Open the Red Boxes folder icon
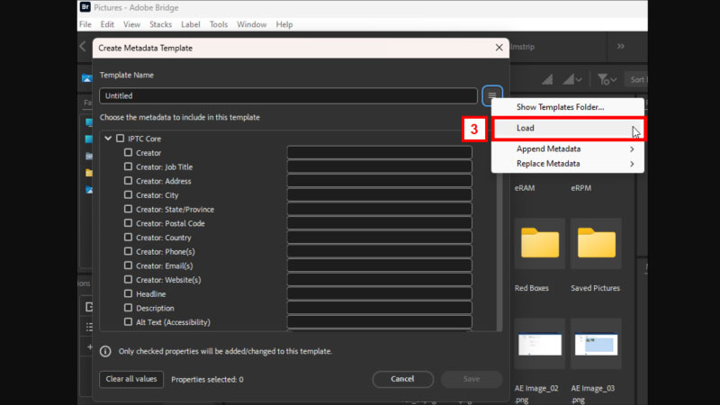The width and height of the screenshot is (720, 405). [539, 243]
